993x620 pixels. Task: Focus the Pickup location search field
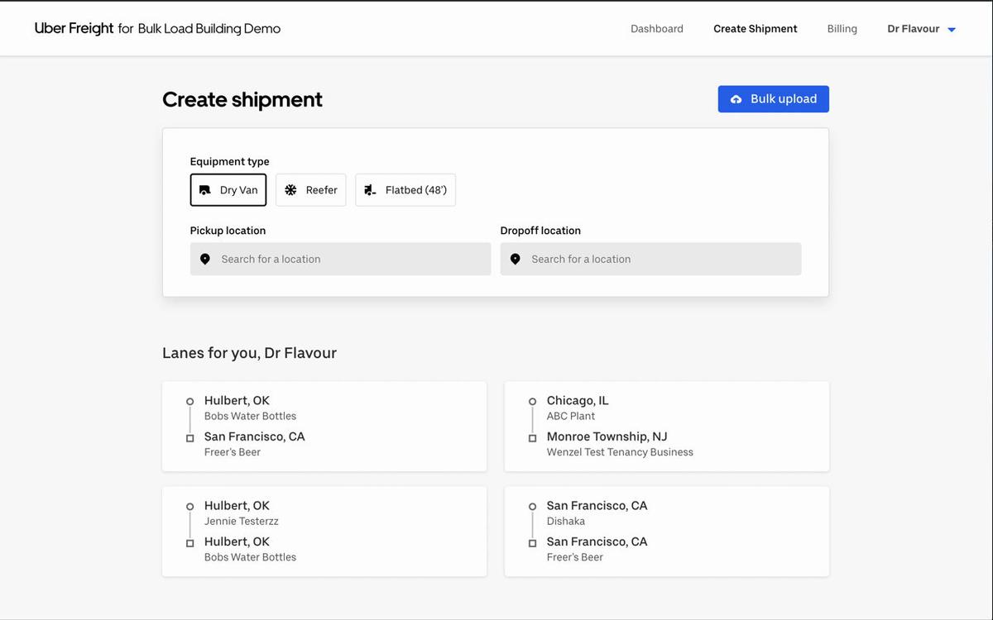pyautogui.click(x=341, y=259)
